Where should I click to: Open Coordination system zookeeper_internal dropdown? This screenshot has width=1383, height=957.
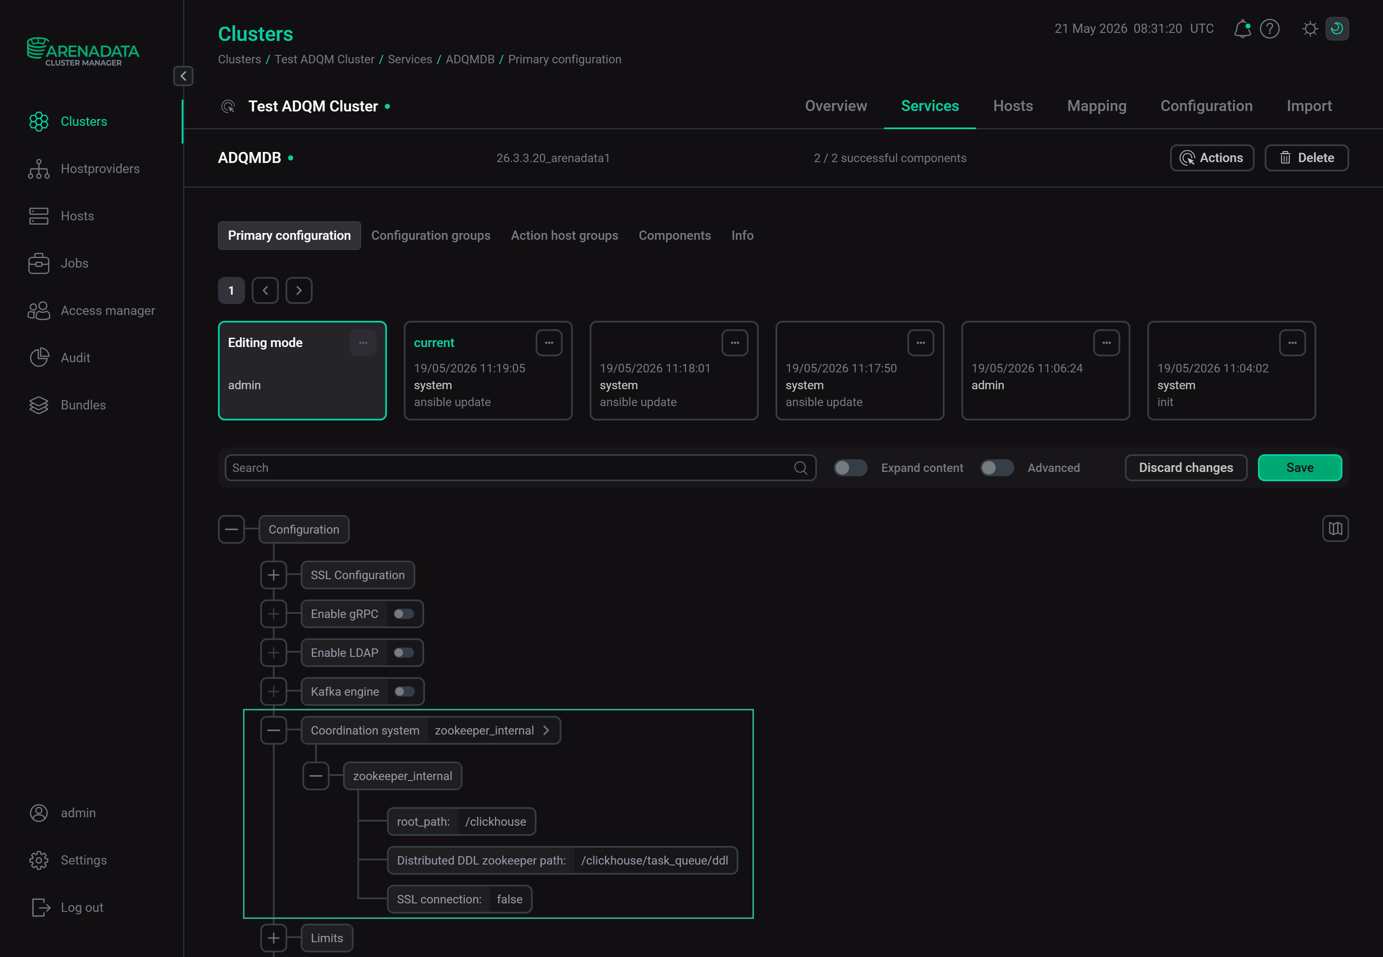coord(492,730)
